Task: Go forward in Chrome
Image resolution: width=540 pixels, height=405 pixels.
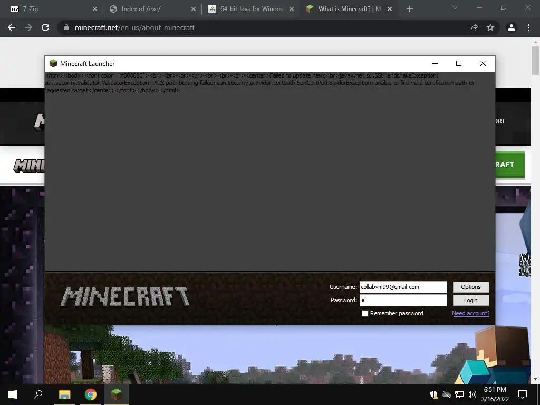Action: [x=28, y=27]
